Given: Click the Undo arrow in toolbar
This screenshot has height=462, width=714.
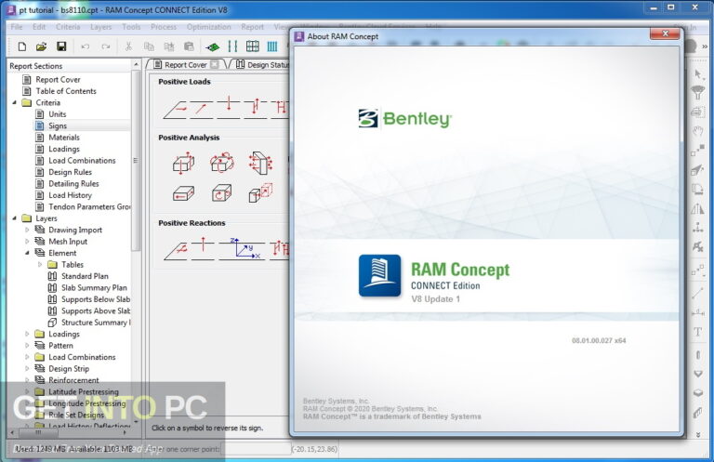Looking at the screenshot, I should point(86,46).
